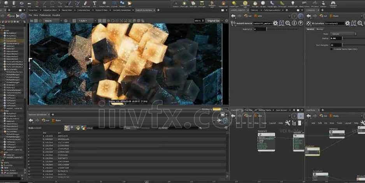
Task: Open path dropdown in Redshift Material pane
Action: click(x=290, y=16)
